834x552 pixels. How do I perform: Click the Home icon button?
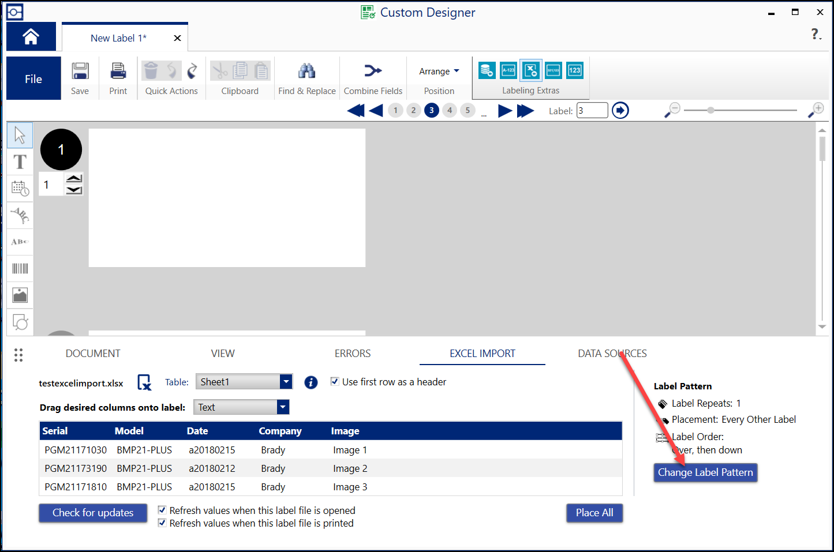tap(31, 37)
